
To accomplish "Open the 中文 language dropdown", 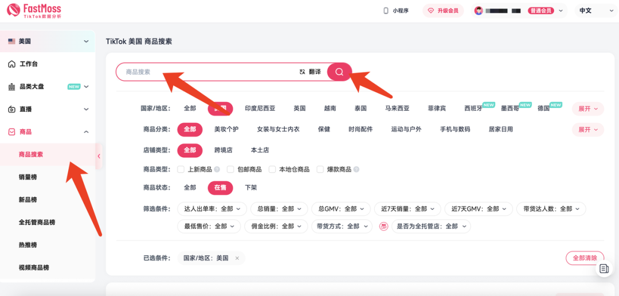I will tap(596, 11).
